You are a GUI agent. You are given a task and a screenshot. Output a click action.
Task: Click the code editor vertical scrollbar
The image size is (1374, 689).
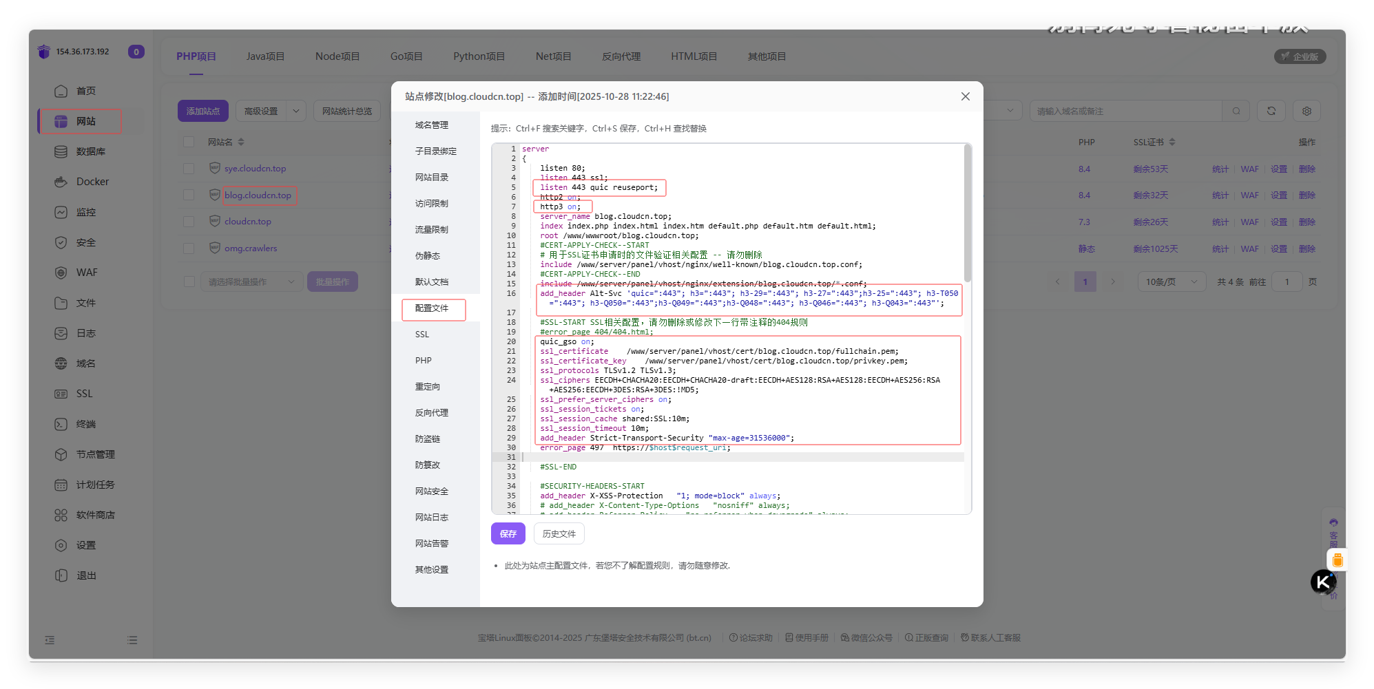pyautogui.click(x=968, y=213)
